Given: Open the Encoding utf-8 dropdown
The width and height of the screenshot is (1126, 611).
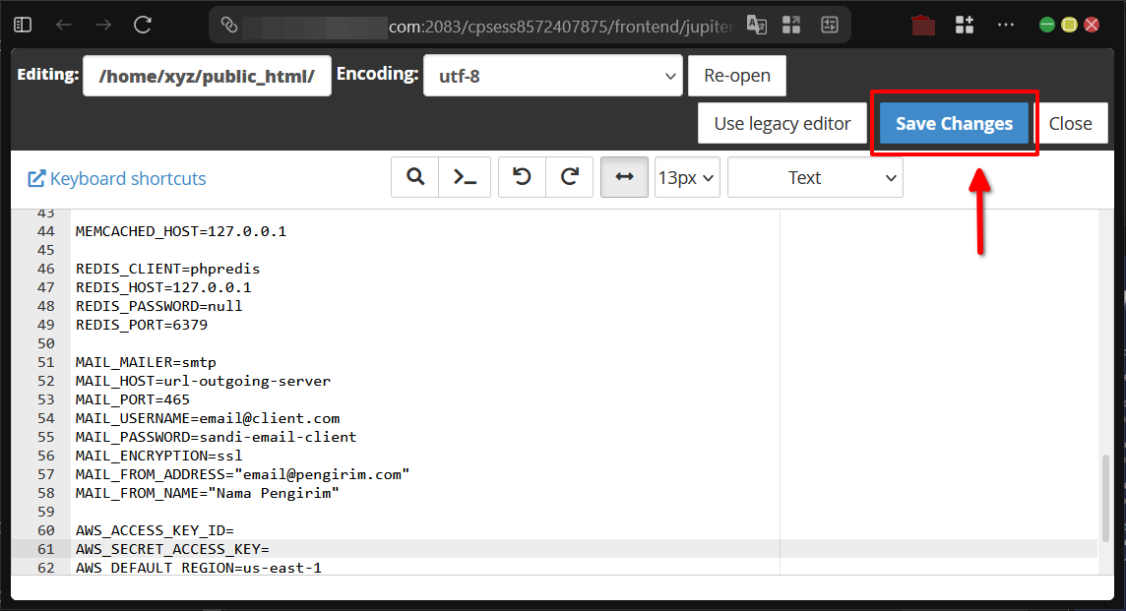Looking at the screenshot, I should (552, 74).
